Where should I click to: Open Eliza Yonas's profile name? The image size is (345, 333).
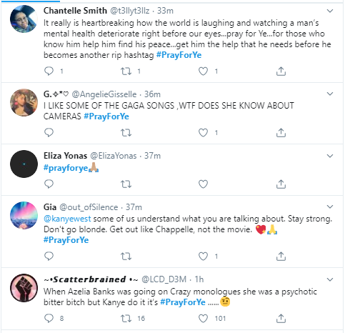point(65,156)
